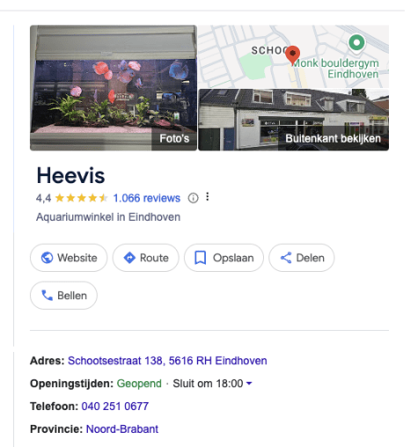Open the map preview thumbnail
This screenshot has height=447, width=418.
click(x=294, y=56)
